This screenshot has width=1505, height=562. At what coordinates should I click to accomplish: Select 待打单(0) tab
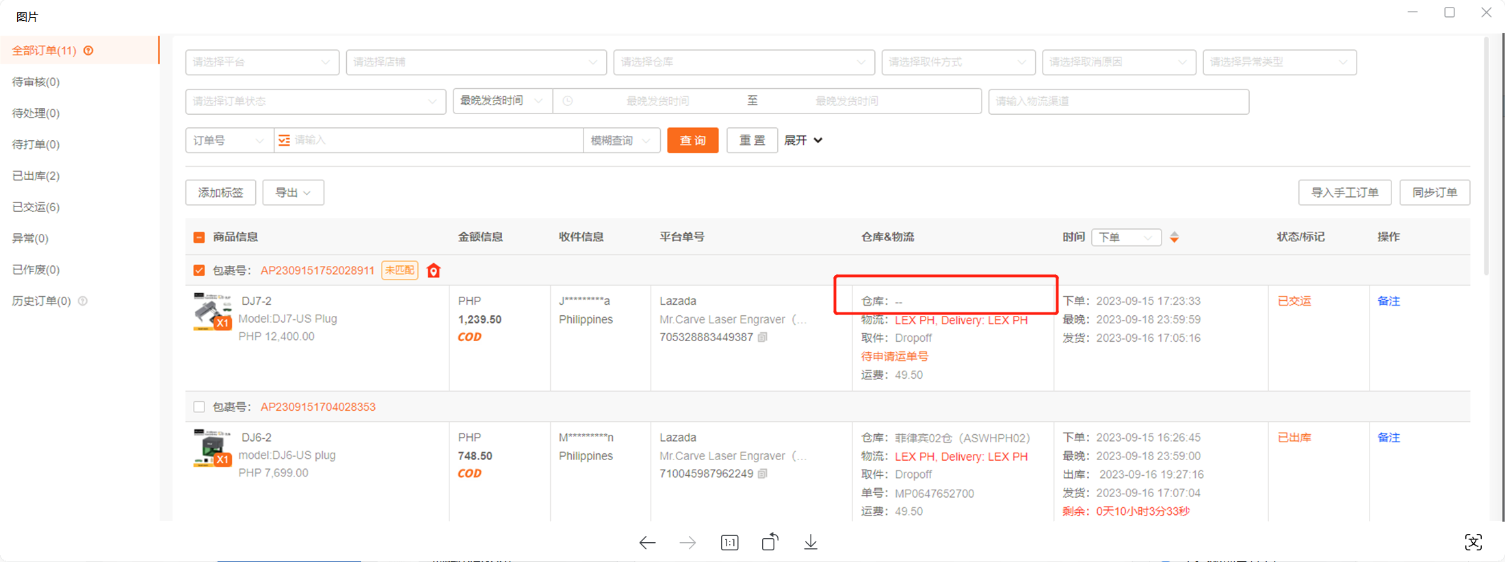tap(36, 144)
